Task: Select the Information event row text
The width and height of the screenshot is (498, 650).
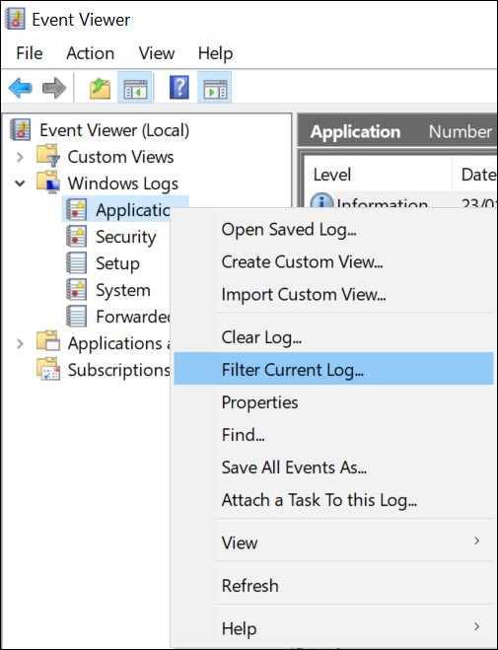Action: 382,201
